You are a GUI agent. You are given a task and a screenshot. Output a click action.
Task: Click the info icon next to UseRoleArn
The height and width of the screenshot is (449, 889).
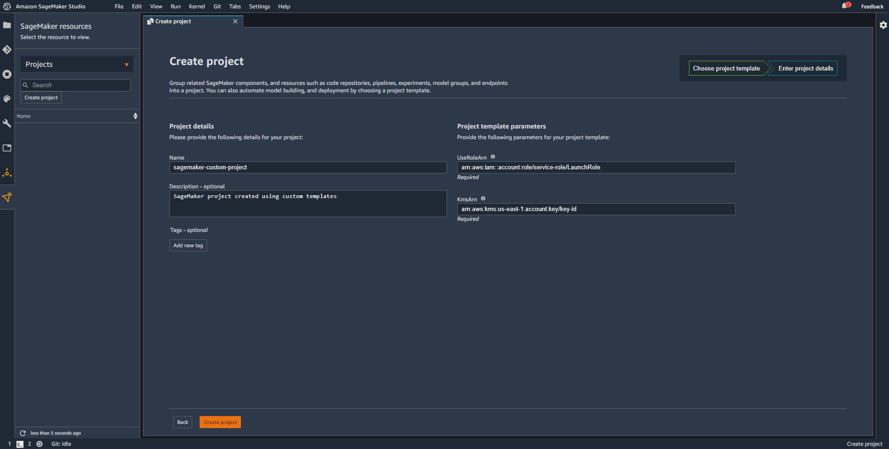493,157
